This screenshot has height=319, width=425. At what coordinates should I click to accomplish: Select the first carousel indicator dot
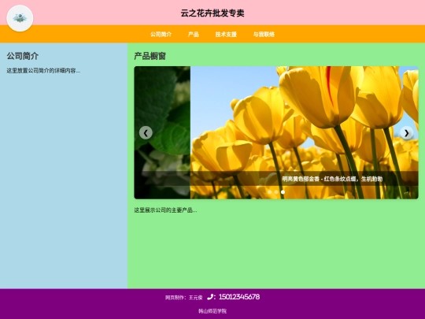tap(269, 191)
